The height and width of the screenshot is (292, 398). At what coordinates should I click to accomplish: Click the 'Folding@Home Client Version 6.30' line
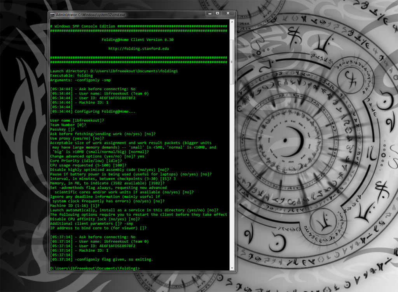[138, 40]
